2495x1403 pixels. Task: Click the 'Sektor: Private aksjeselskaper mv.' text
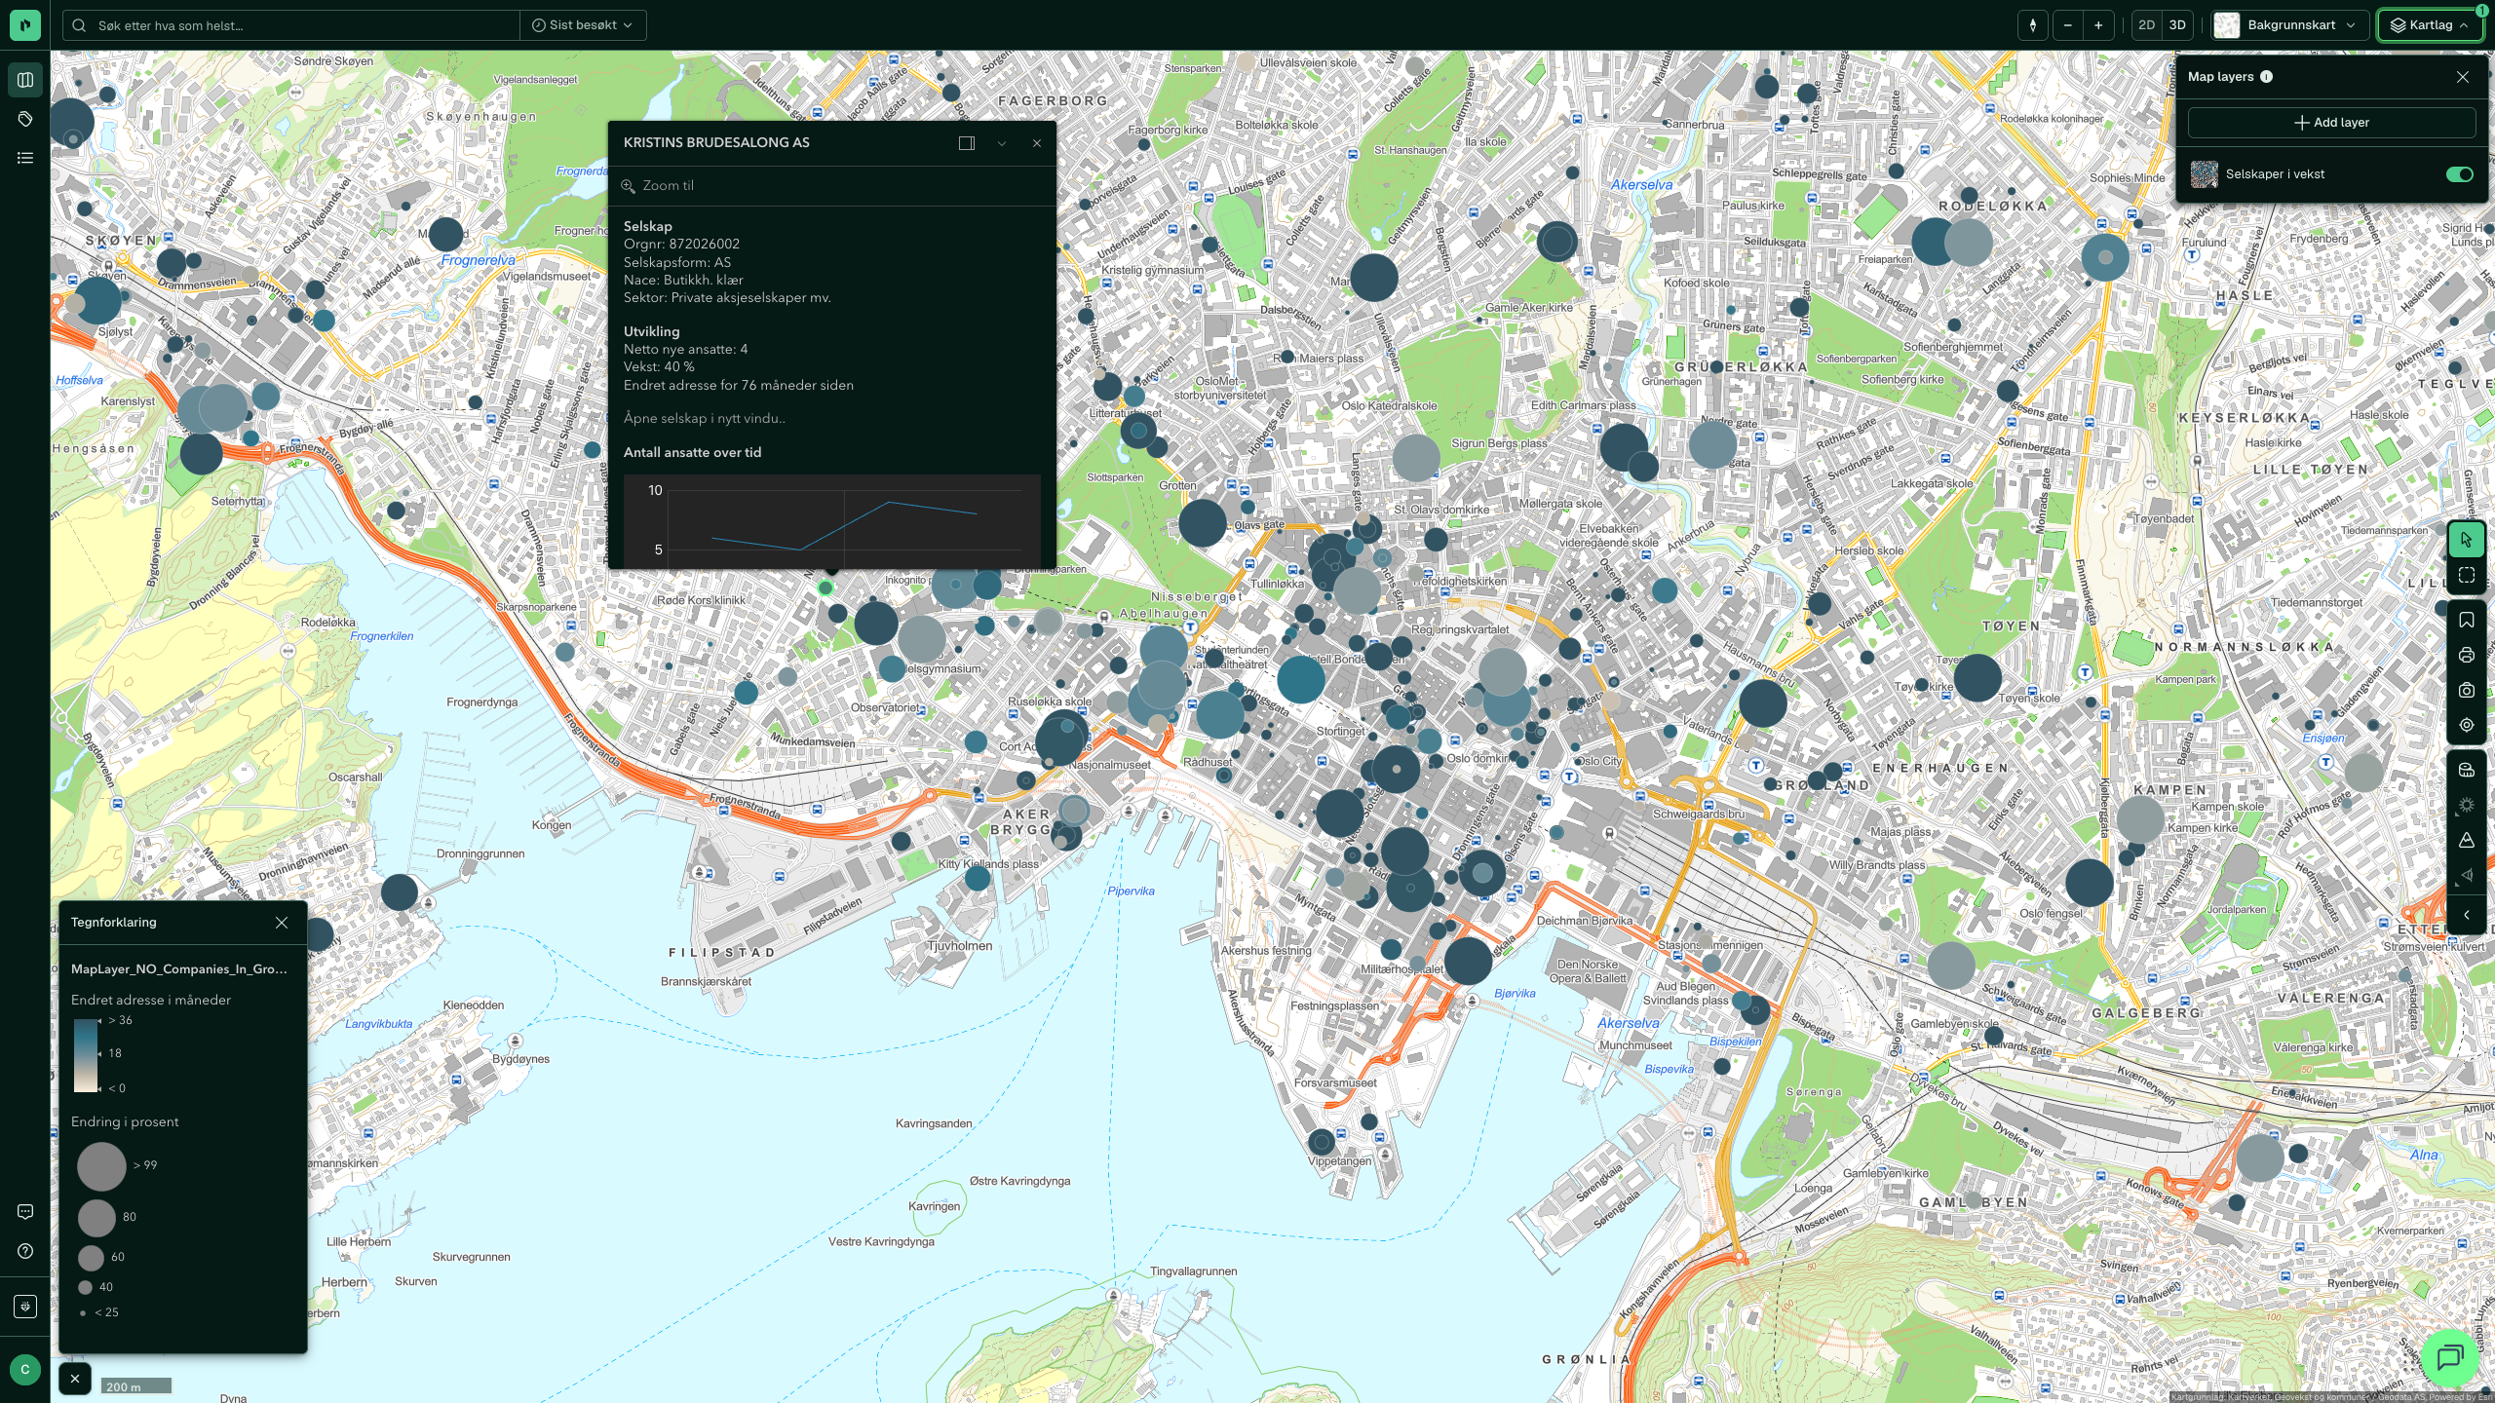pos(727,297)
